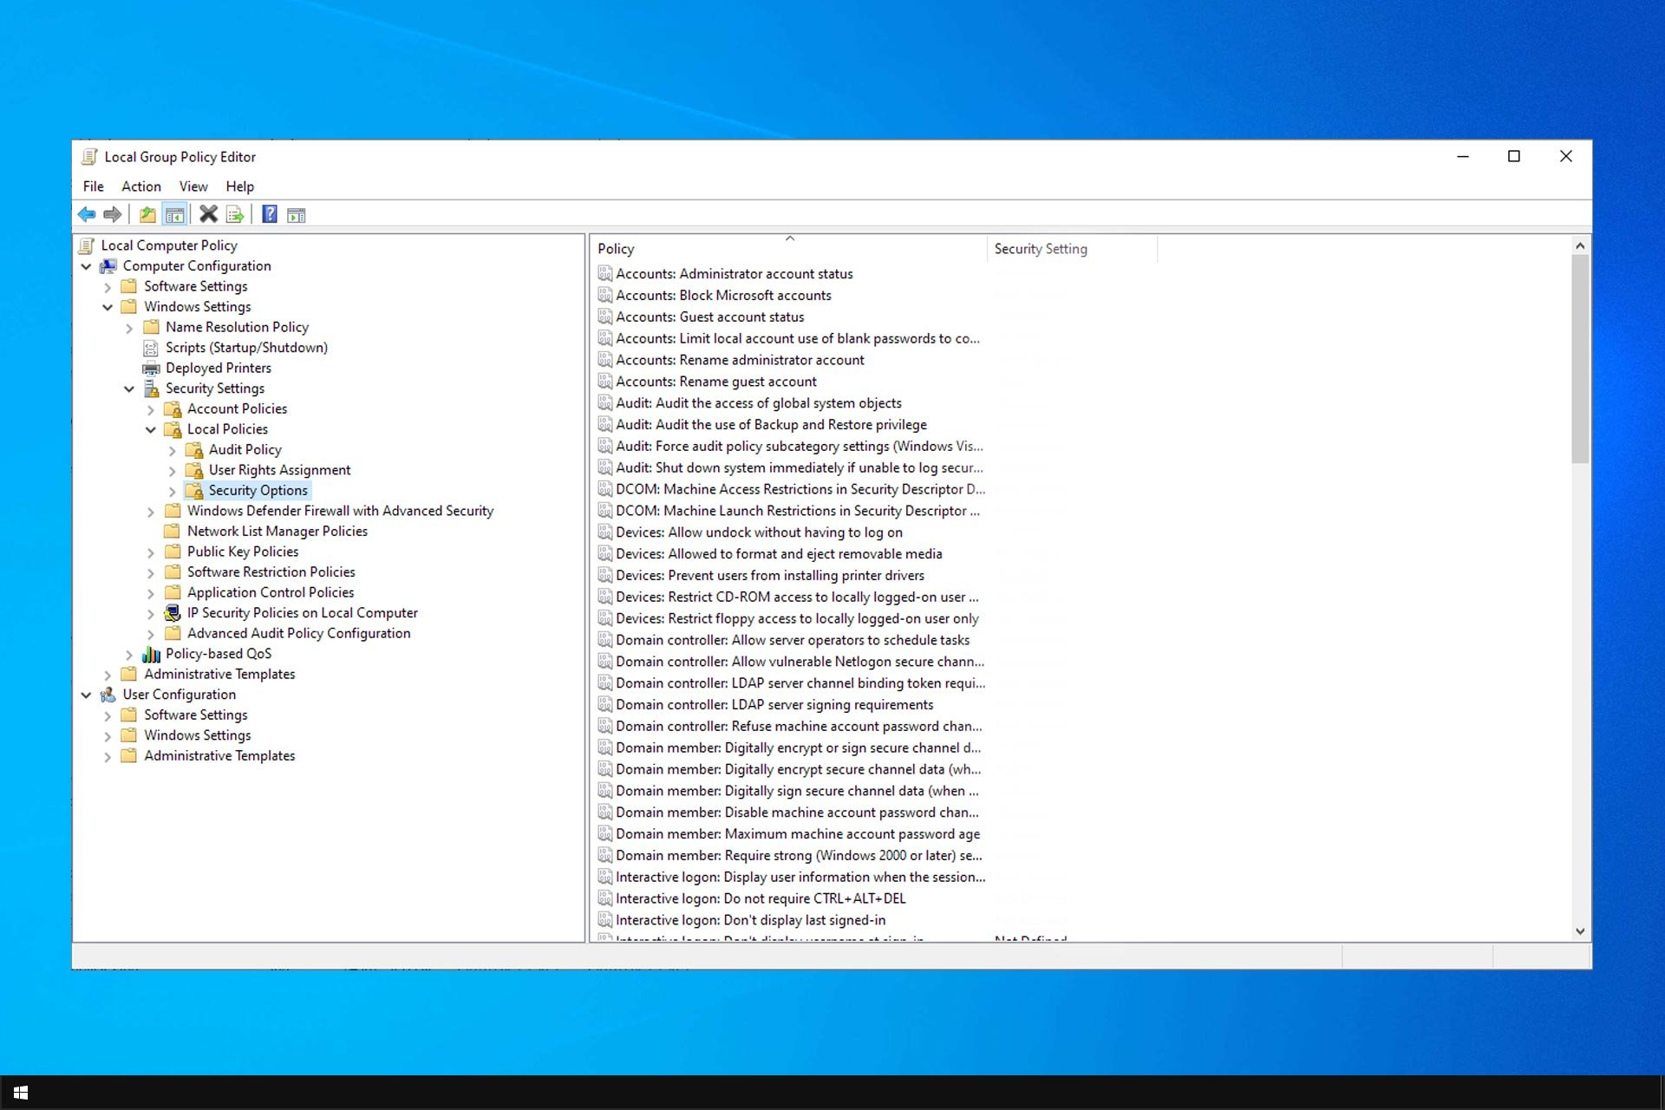Open Help via the question mark icon
The width and height of the screenshot is (1665, 1110).
[270, 214]
